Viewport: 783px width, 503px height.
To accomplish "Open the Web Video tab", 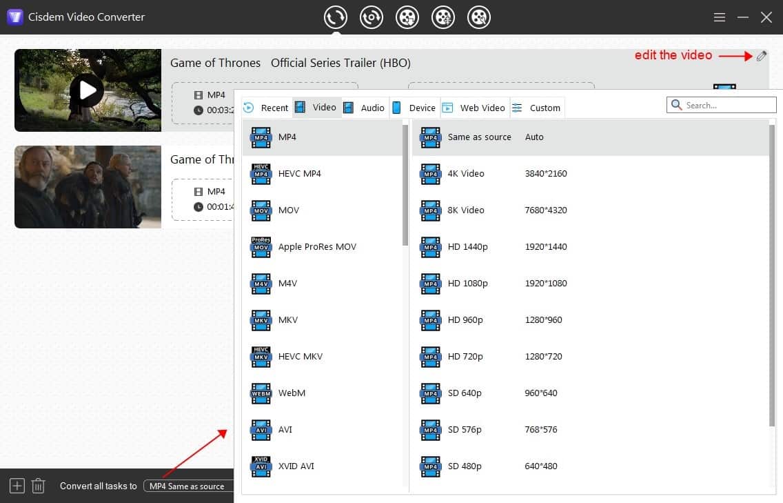I will [x=474, y=108].
